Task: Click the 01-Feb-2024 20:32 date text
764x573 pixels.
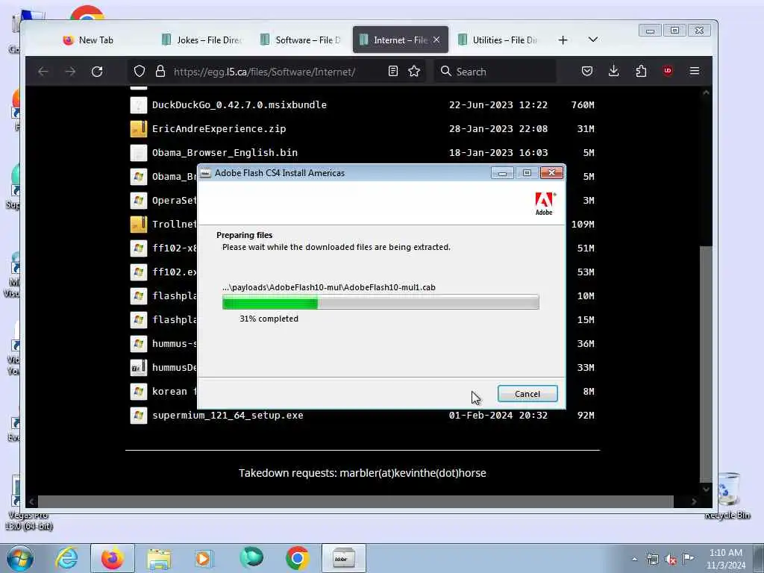Action: (498, 415)
